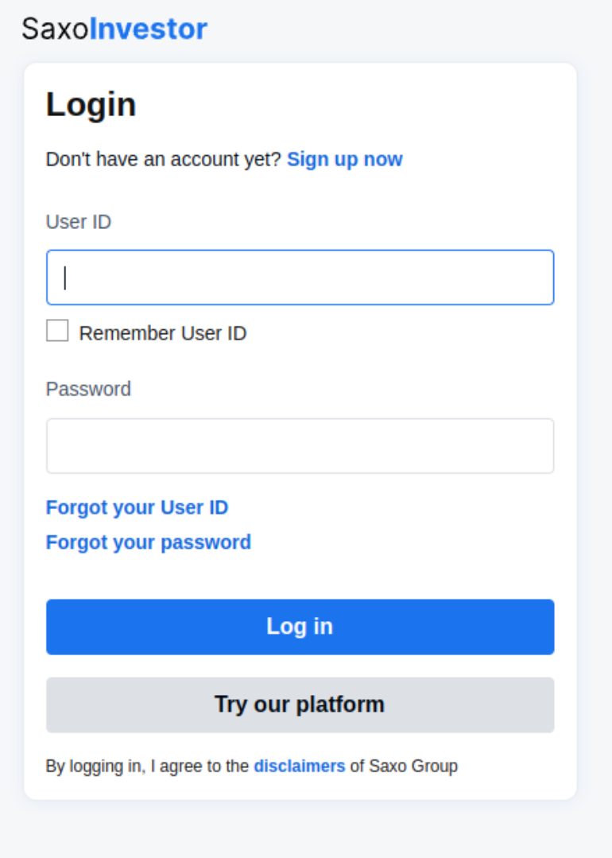The width and height of the screenshot is (612, 858).
Task: Click the "Saxo Group" text in the footer
Action: click(x=413, y=767)
